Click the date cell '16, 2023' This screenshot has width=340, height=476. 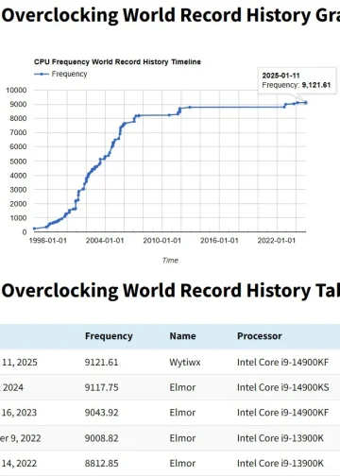point(19,413)
